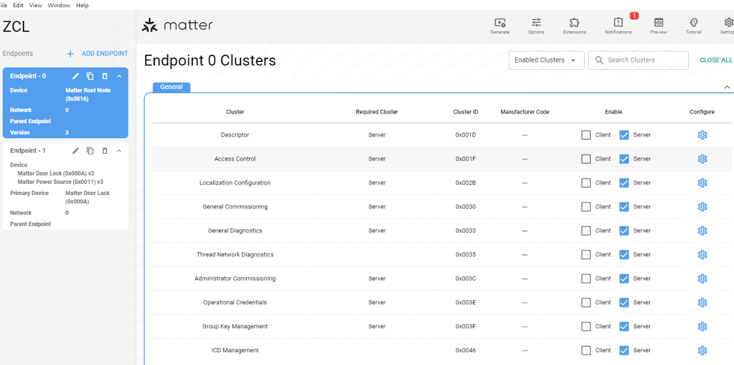Configure the ICD Management gear icon
Screen dimensions: 734x365
pos(702,351)
